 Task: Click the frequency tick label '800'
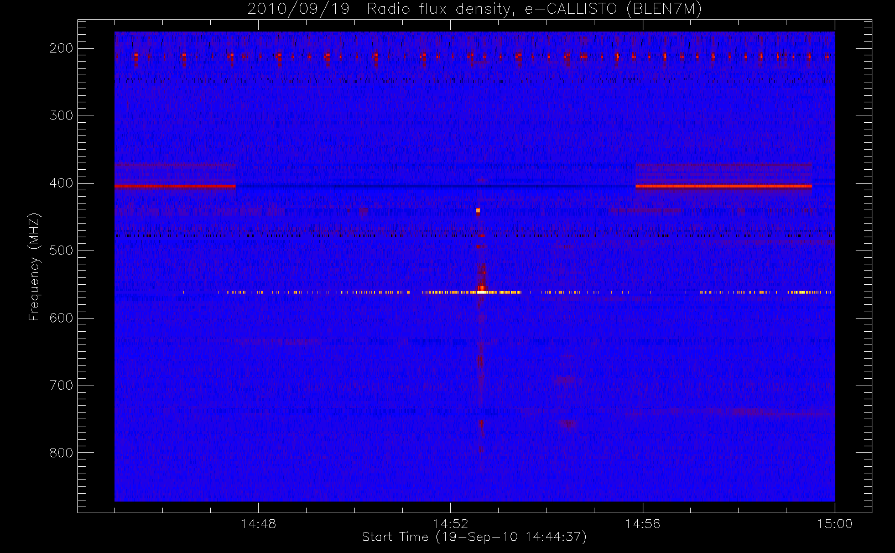coord(61,453)
